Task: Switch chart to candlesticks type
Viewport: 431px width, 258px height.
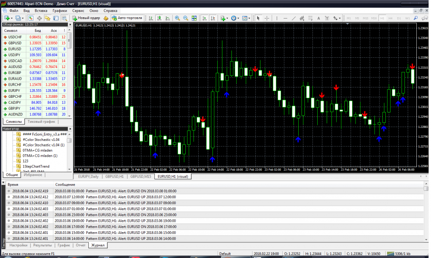Action: (159, 18)
